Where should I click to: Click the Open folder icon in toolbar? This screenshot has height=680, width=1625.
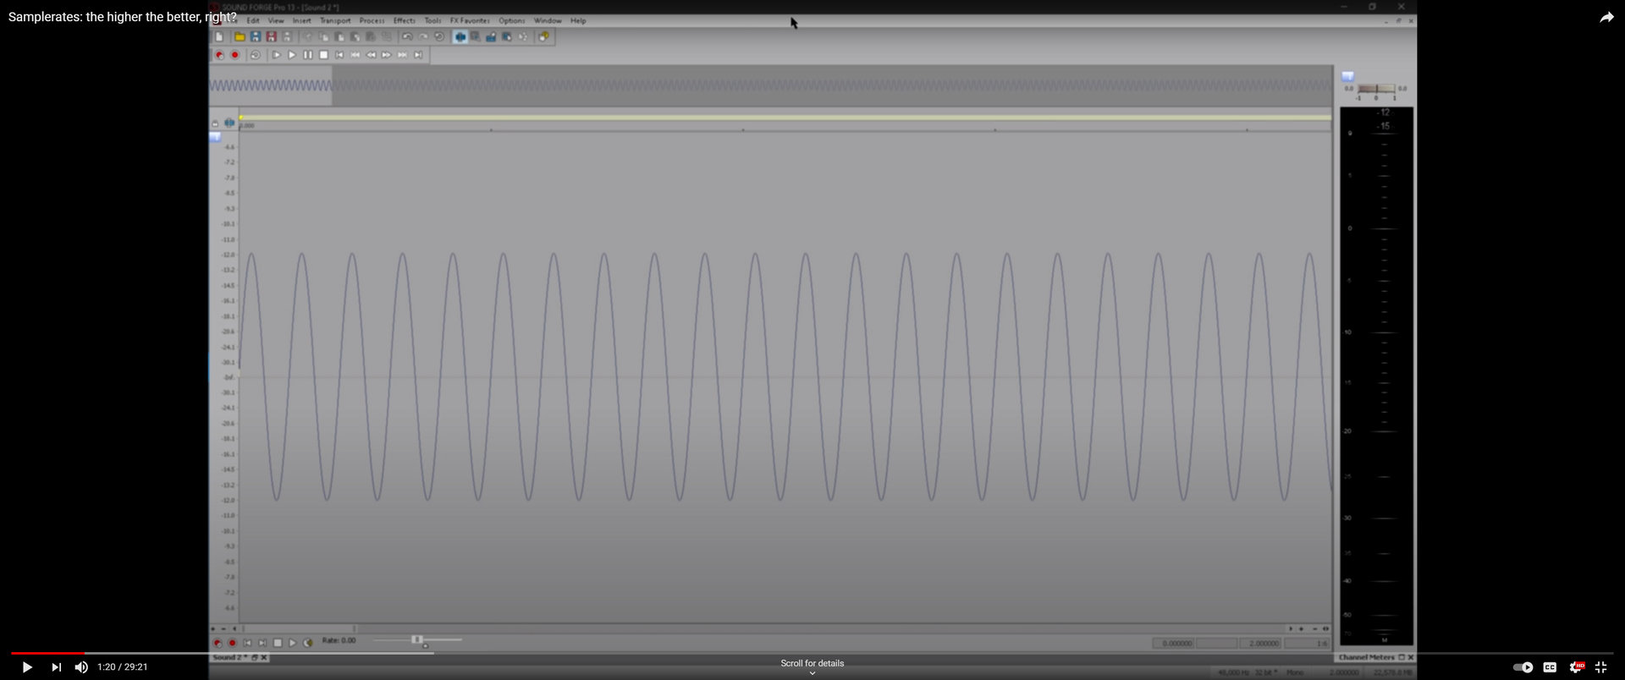point(240,37)
